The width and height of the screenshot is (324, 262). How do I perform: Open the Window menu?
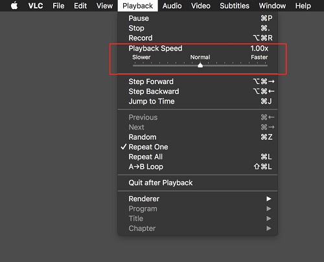click(x=272, y=6)
